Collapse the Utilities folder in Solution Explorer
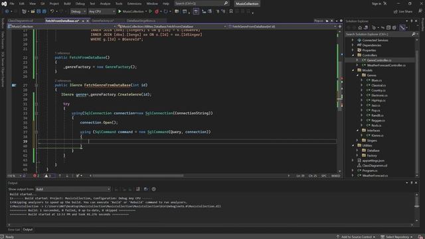The image size is (425, 239). click(x=353, y=145)
